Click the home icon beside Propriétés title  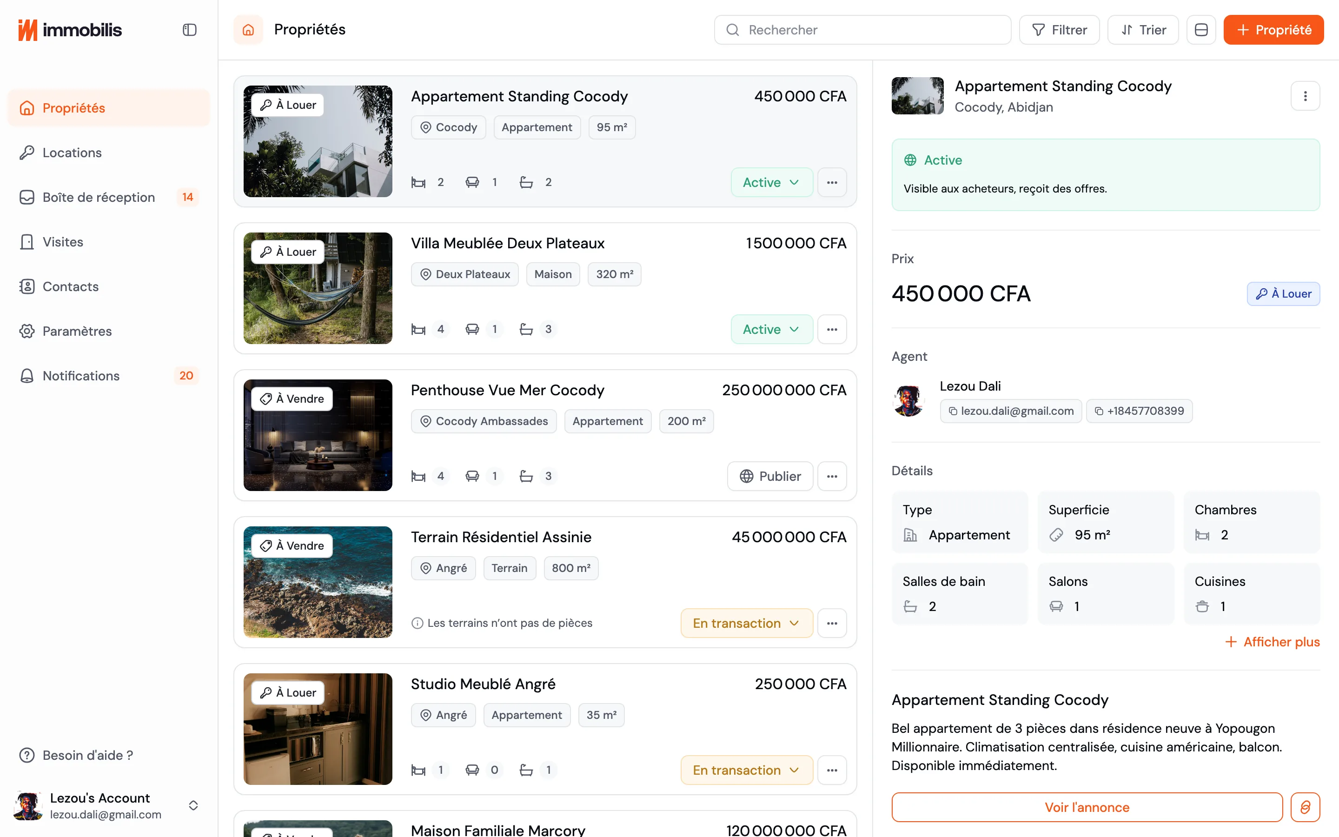tap(248, 30)
